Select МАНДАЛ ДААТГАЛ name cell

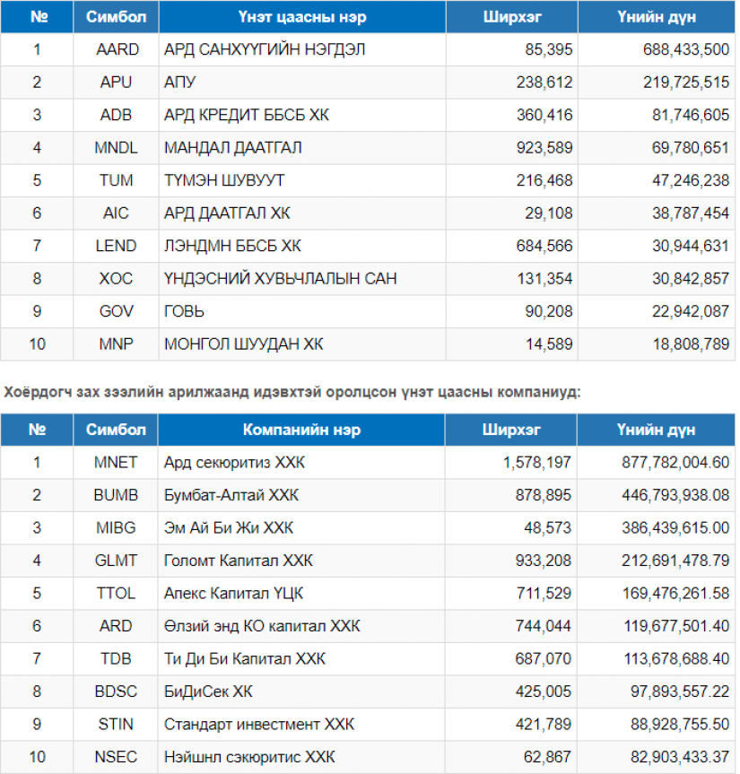click(x=302, y=148)
